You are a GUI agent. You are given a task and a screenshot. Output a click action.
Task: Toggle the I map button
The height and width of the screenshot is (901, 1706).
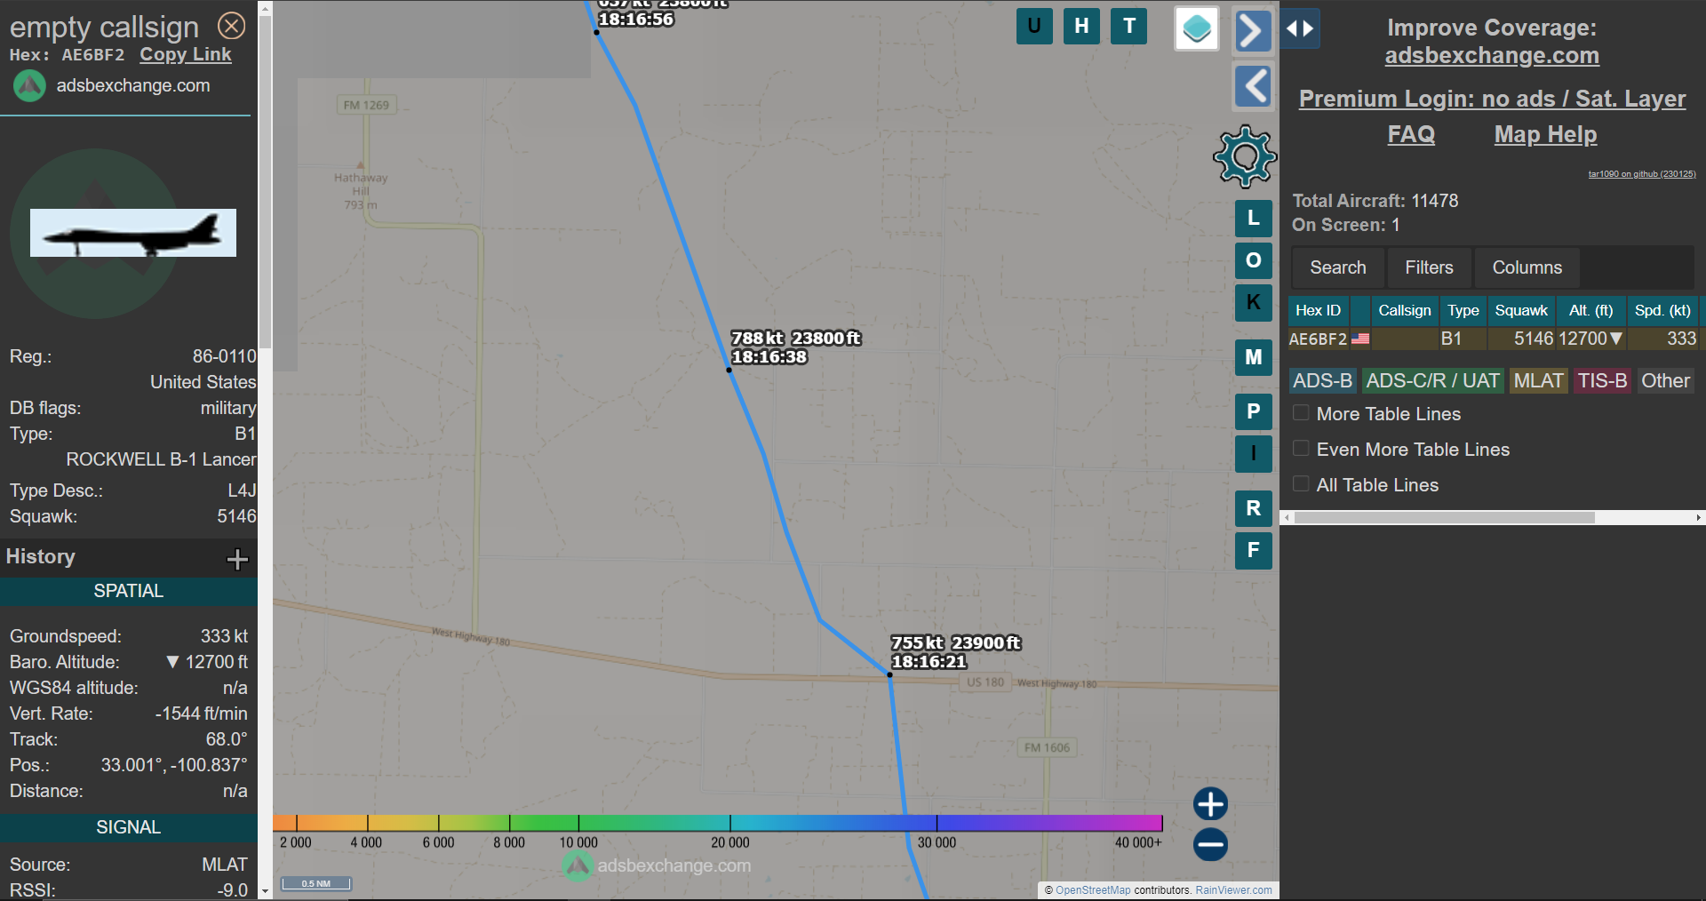[1253, 453]
